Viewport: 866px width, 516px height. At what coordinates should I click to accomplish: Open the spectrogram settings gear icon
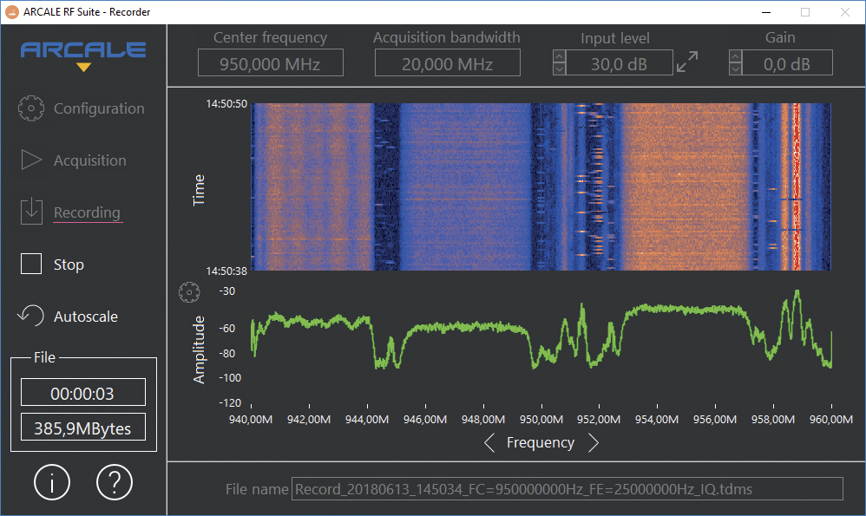pos(189,292)
